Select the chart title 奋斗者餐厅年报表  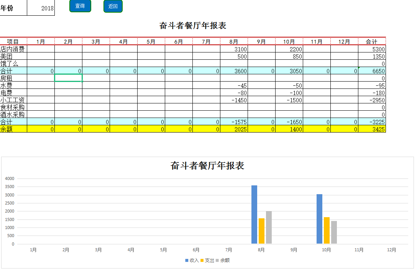tap(207, 165)
